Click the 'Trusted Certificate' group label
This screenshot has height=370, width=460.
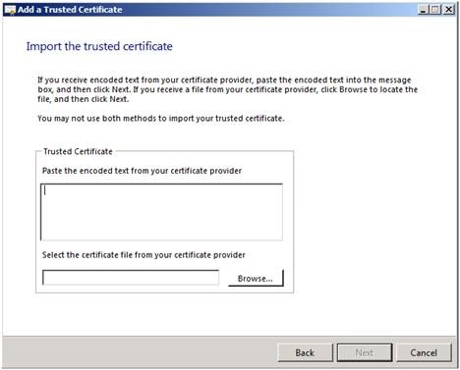click(x=78, y=151)
